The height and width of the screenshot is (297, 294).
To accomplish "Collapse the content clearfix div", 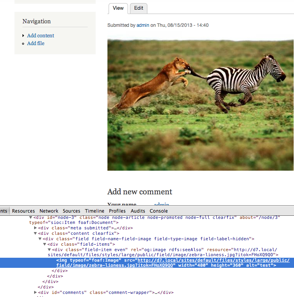I will tap(35, 233).
